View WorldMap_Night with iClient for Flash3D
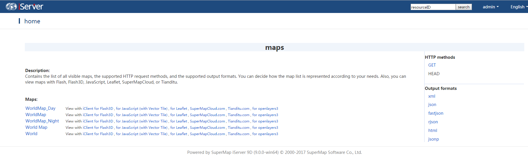This screenshot has height=155, width=528. pos(98,121)
